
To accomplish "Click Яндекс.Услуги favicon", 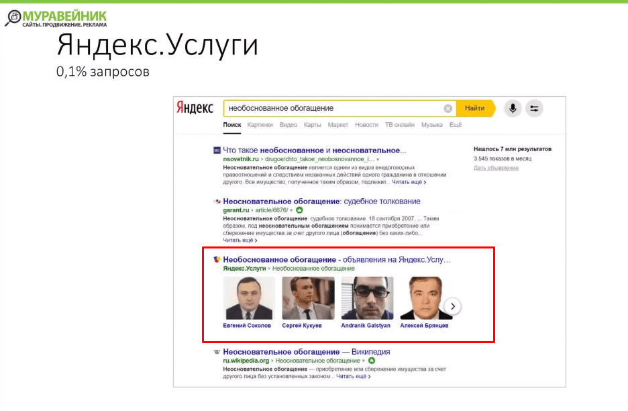I will pos(217,259).
